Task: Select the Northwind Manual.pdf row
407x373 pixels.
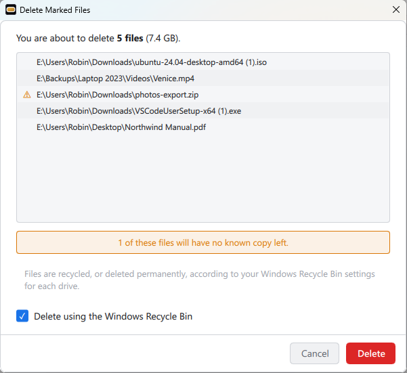Action: point(203,127)
